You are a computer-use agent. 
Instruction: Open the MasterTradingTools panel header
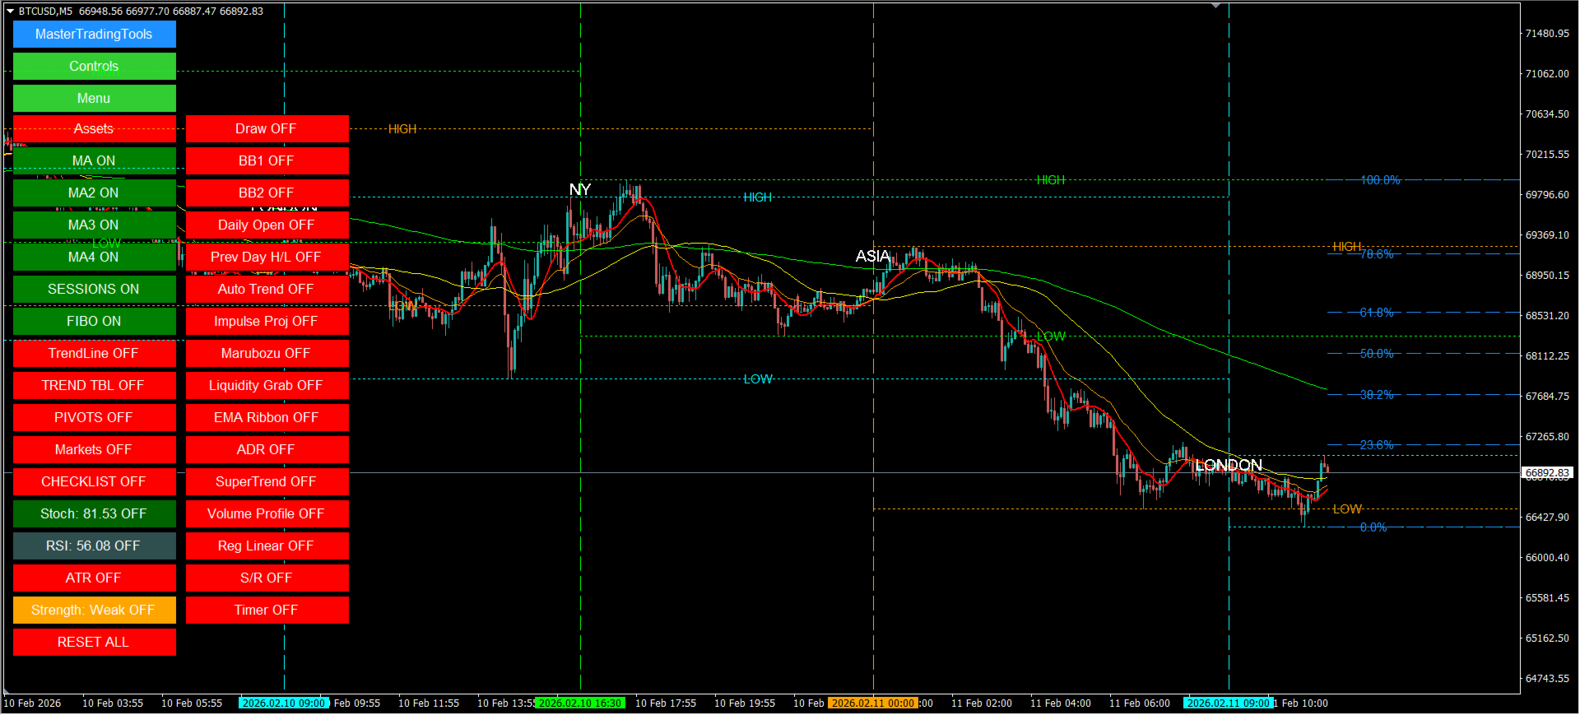click(95, 35)
